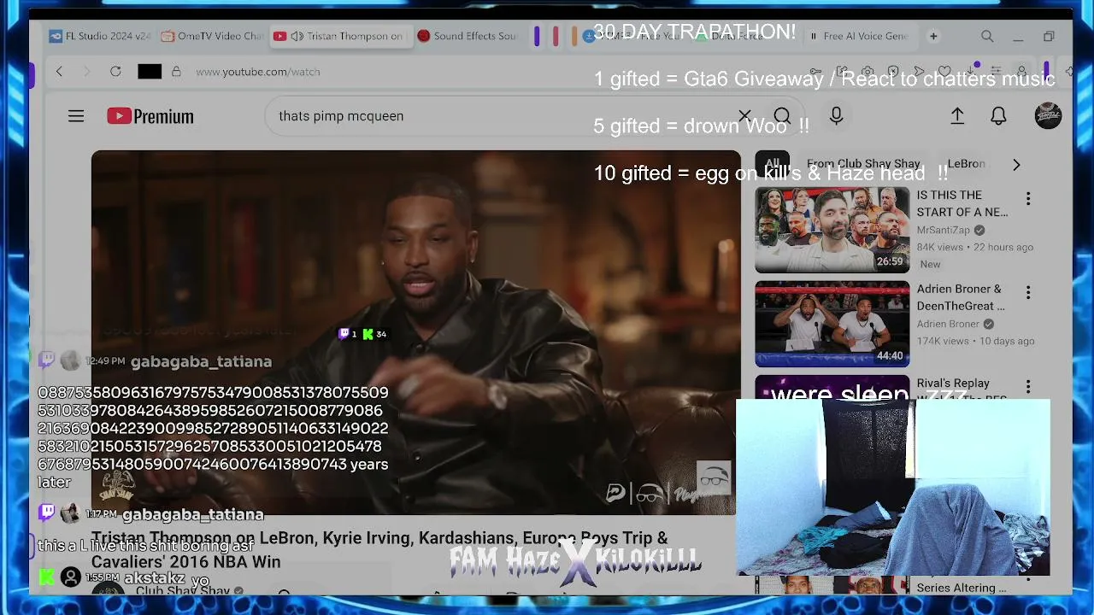Open the Series Altering video title
This screenshot has height=615, width=1094.
[962, 588]
